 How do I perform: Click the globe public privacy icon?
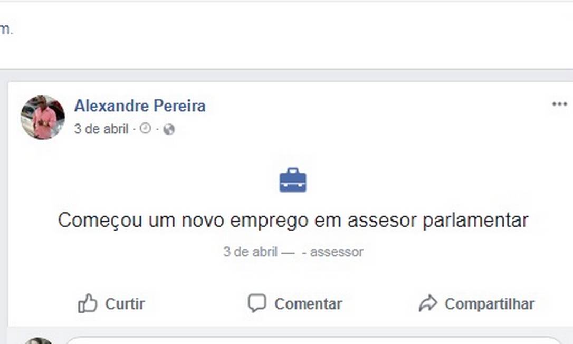point(169,129)
